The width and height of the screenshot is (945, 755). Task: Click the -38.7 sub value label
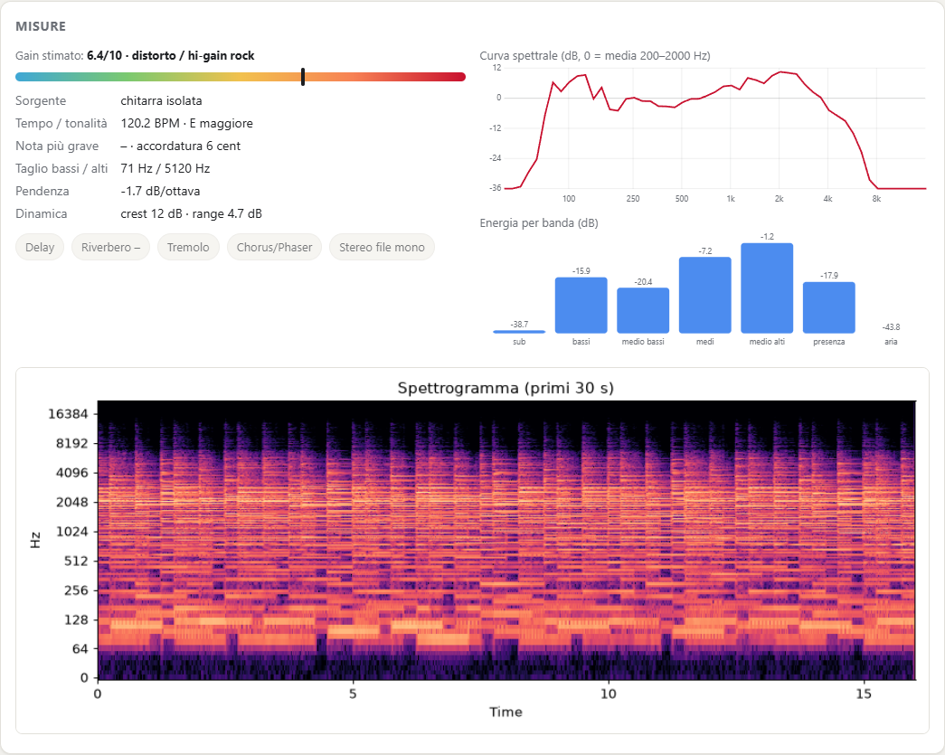[x=519, y=325]
